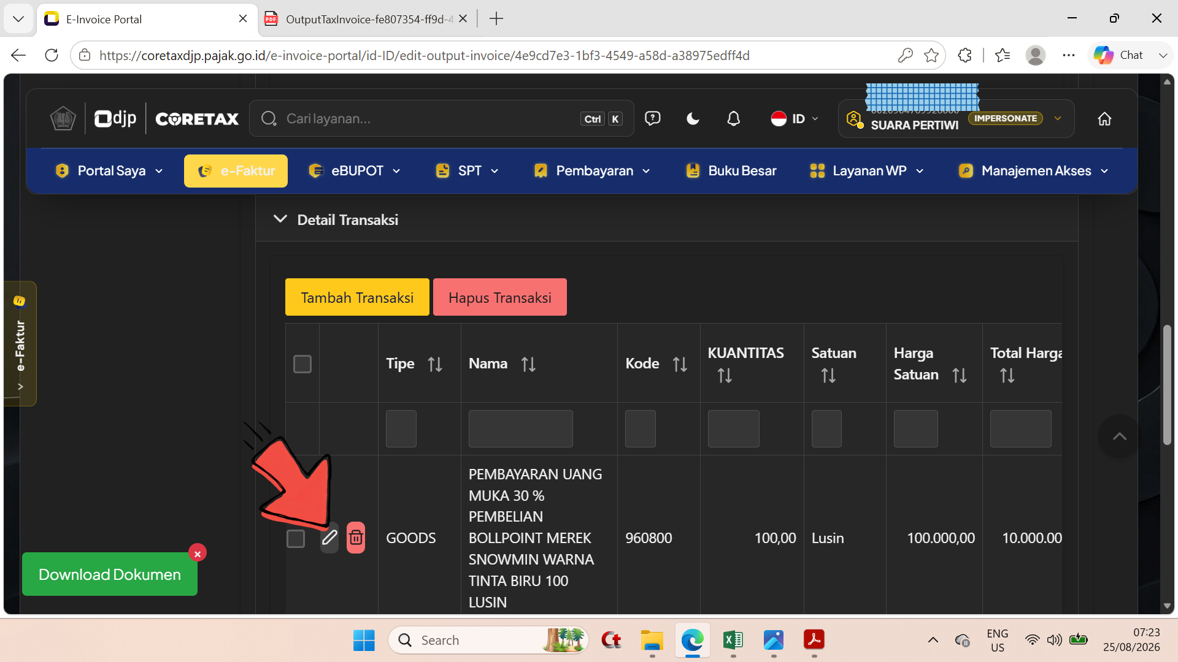Viewport: 1178px width, 662px height.
Task: Show hidden system tray icons
Action: (x=933, y=640)
